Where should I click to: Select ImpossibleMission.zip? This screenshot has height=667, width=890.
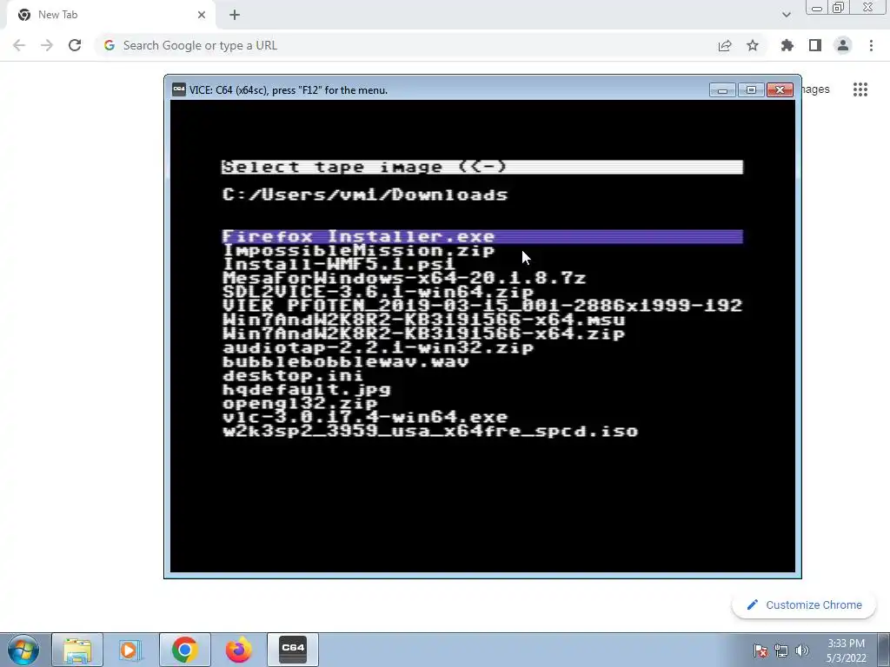(358, 250)
